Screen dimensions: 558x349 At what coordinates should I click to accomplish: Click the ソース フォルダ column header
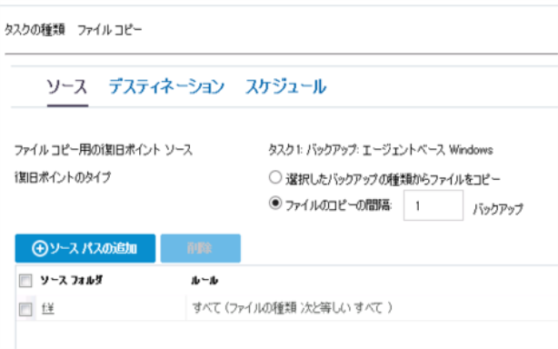(71, 280)
